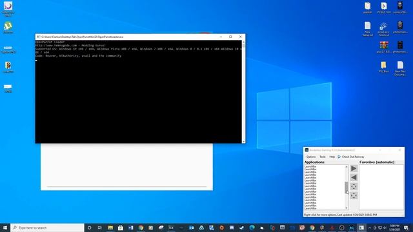Click the make-borderless icon with inward arrows
413x232 pixels.
pyautogui.click(x=354, y=186)
